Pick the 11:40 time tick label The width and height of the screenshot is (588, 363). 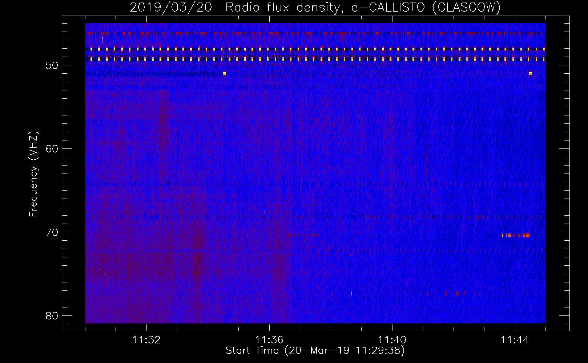coord(392,340)
